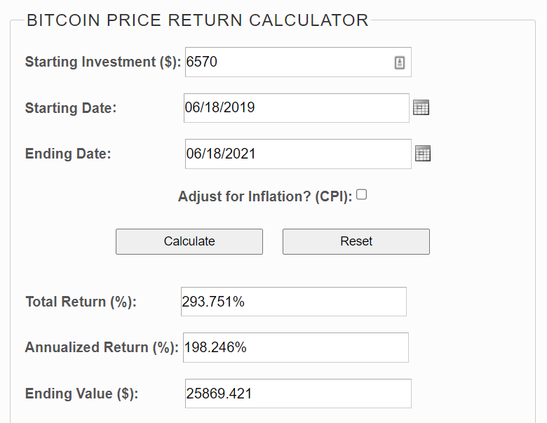547x423 pixels.
Task: Open the Ending Date calendar picker icon
Action: pos(423,154)
